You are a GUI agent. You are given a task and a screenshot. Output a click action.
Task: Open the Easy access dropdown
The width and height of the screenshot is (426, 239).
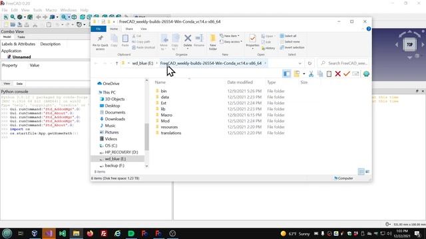[x=231, y=42]
